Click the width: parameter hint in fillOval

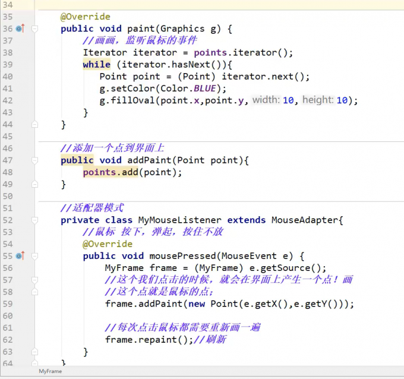(x=266, y=100)
